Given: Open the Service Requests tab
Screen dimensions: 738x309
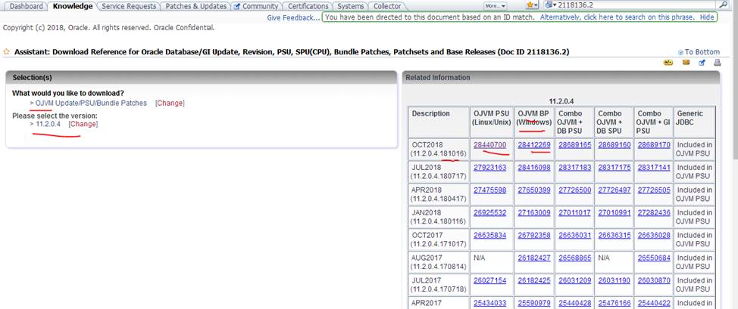Looking at the screenshot, I should coord(129,6).
